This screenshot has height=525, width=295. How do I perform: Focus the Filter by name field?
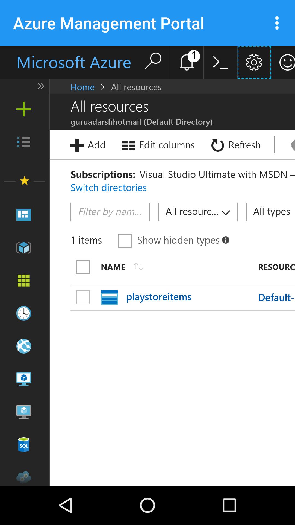[110, 212]
